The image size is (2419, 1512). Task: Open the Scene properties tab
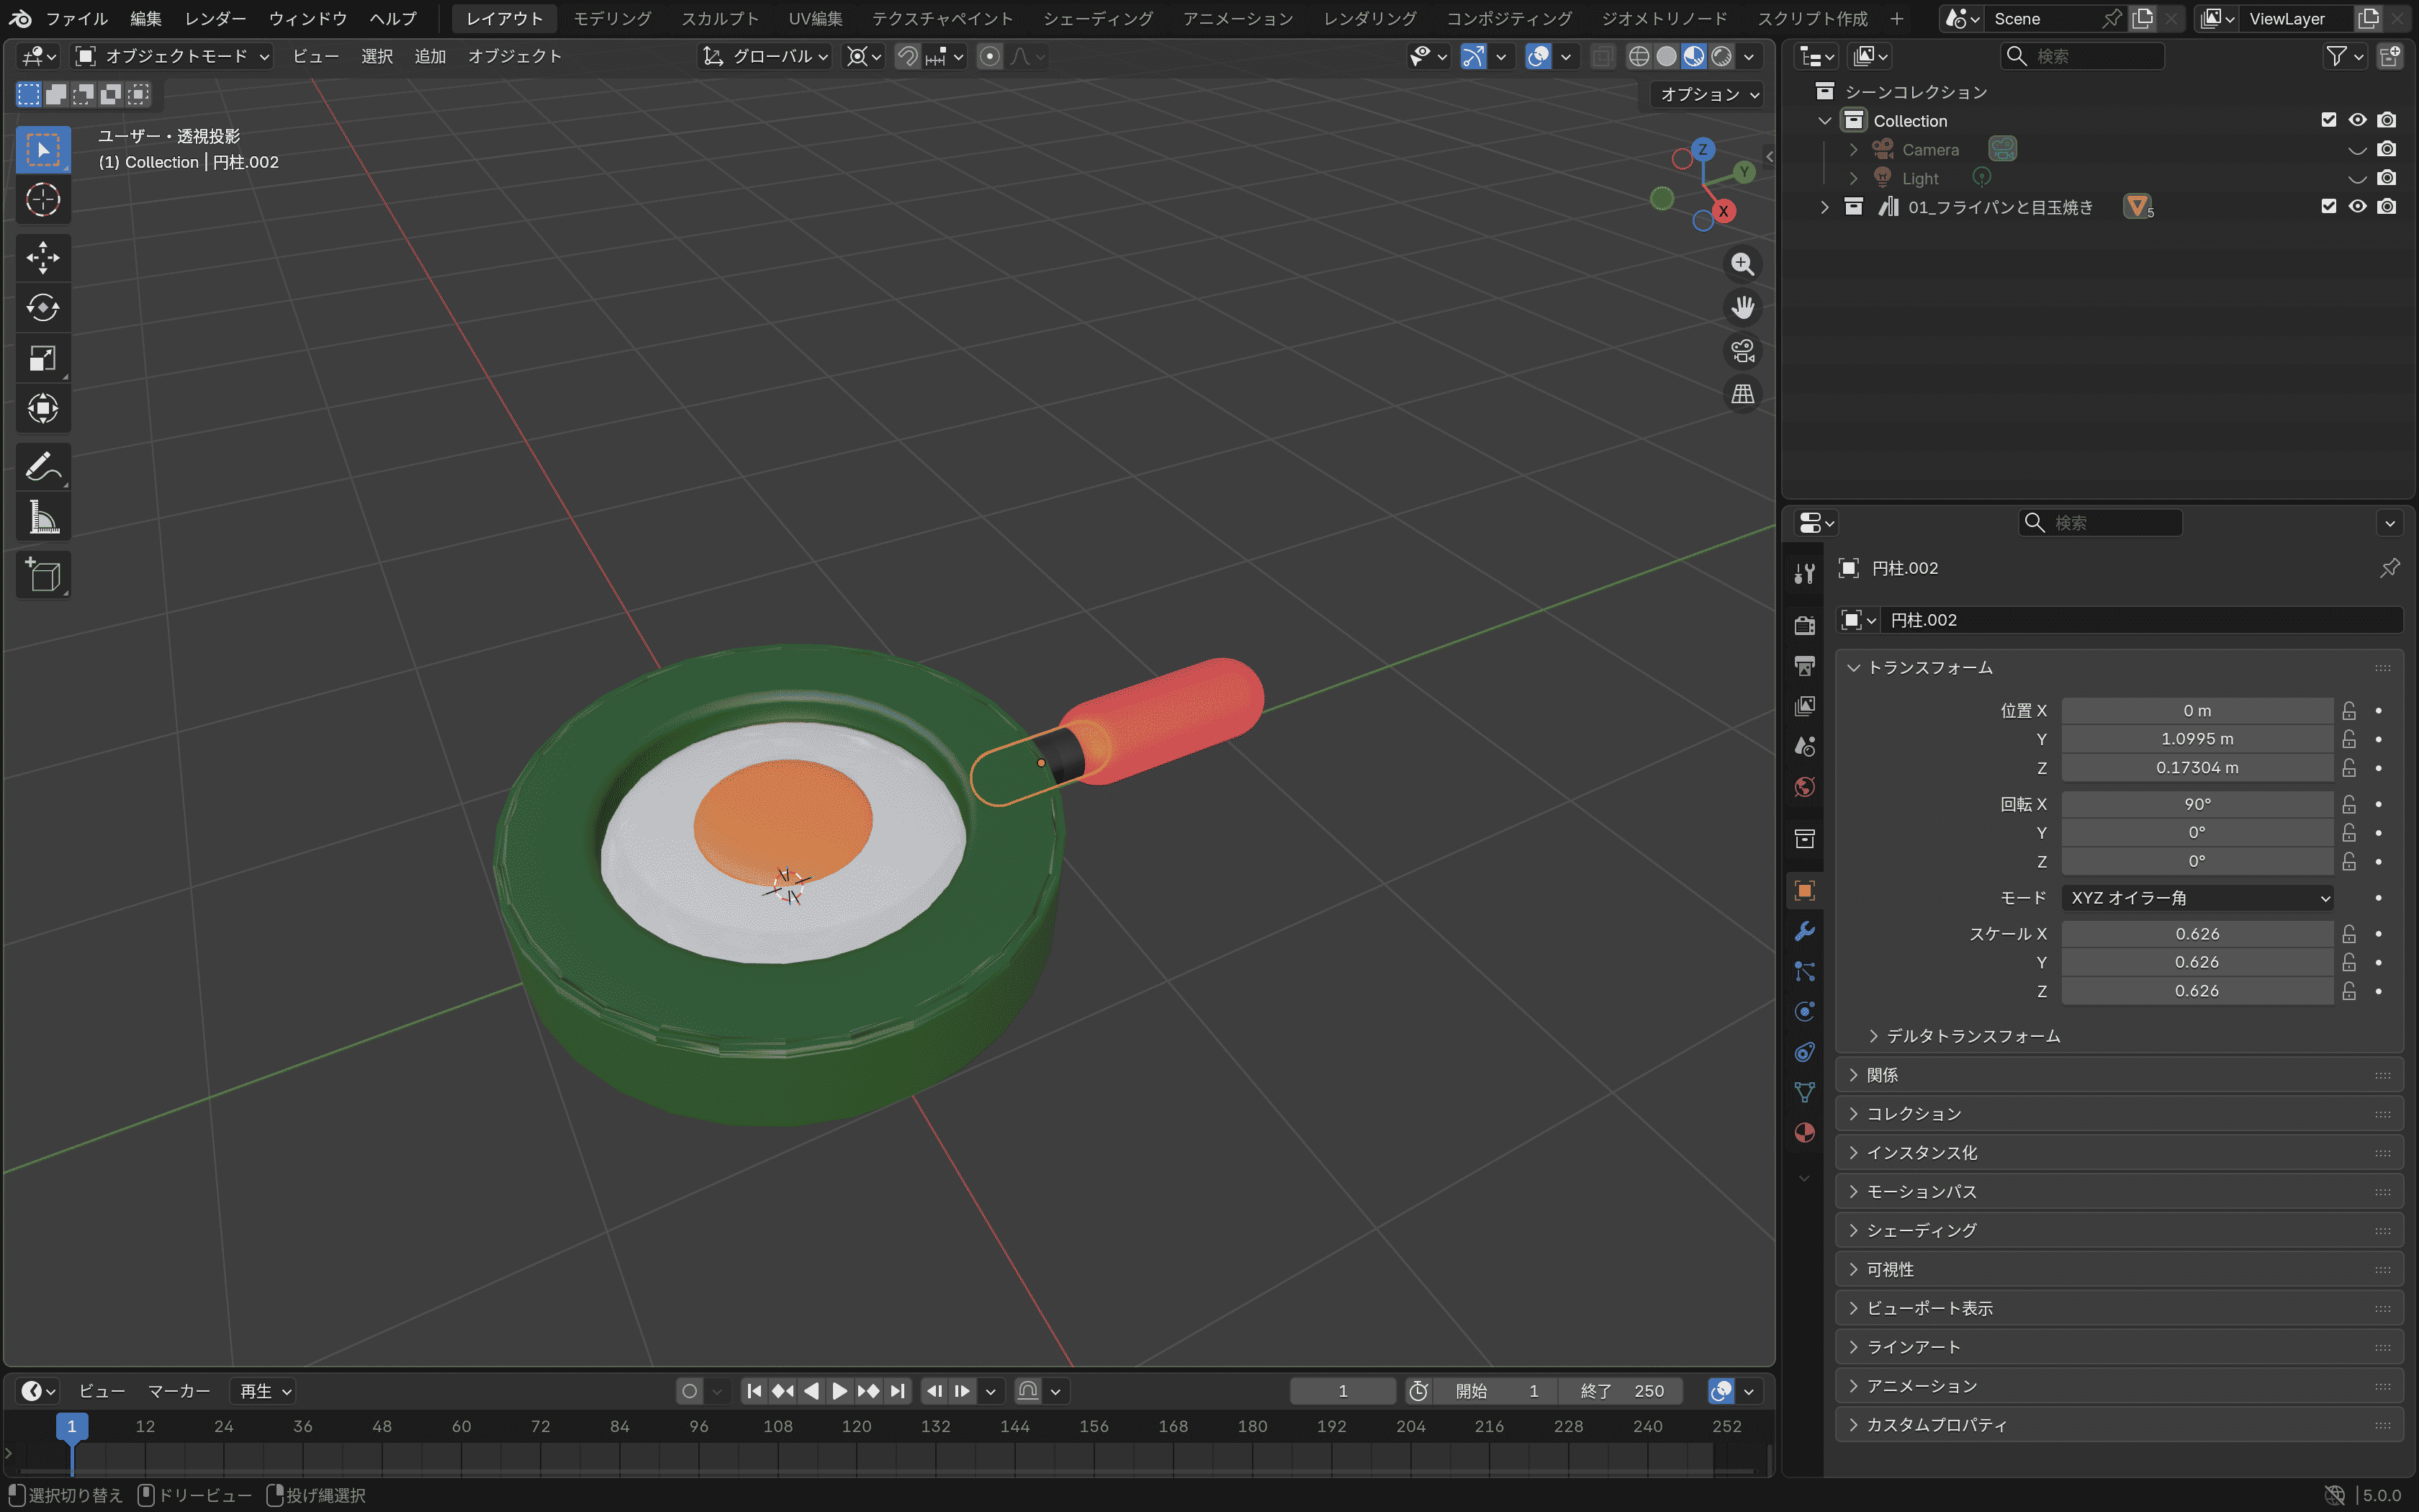1804,746
